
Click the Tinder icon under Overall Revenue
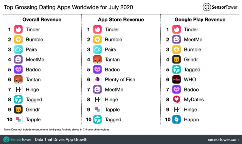(x=19, y=29)
